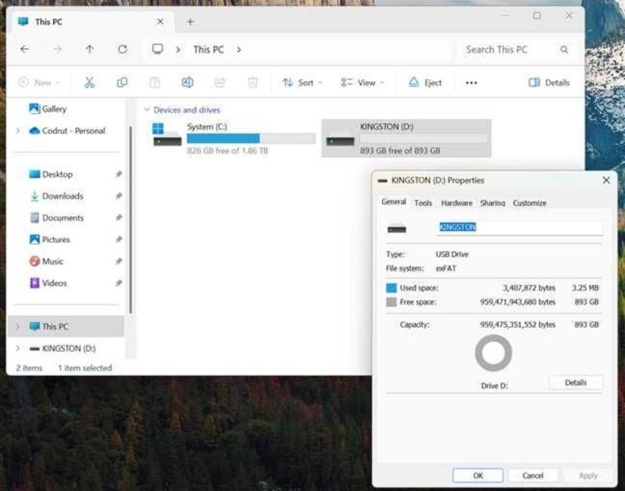Expand the This PC tree node
Screen dimensions: 625x491
point(18,327)
